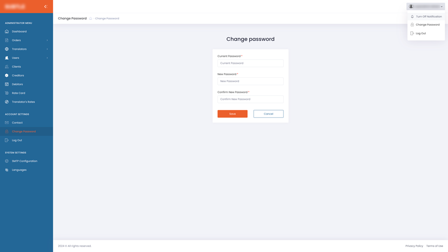448x252 pixels.
Task: Collapse the sidebar with the arrow icon
Action: (46, 6)
